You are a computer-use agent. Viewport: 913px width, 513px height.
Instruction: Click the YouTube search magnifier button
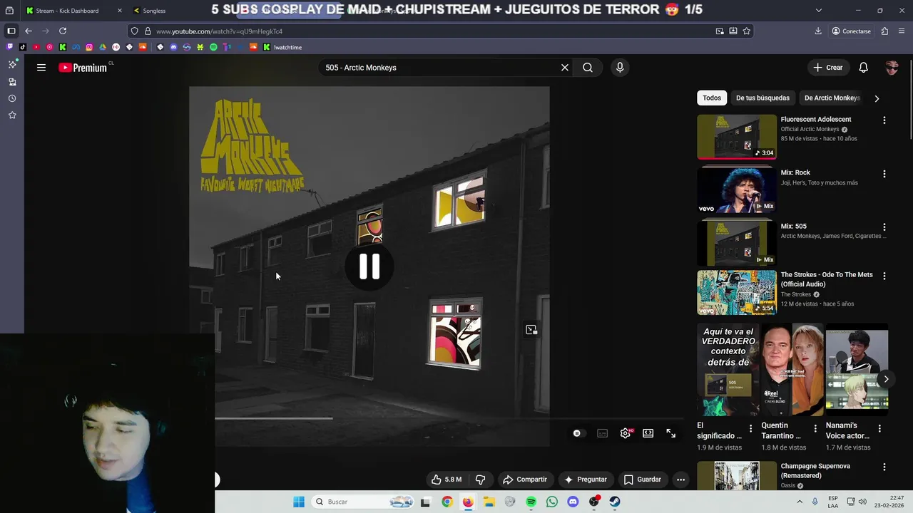(588, 68)
